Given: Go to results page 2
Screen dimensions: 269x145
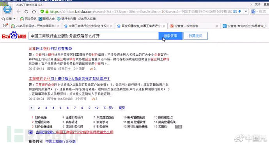Looking at the screenshot, I should pos(39,108).
